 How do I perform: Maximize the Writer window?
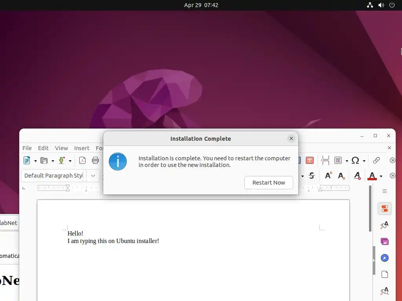[375, 136]
